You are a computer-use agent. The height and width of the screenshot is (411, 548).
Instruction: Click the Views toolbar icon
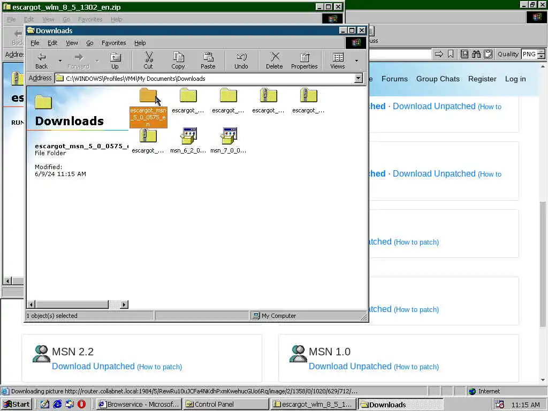(x=338, y=61)
